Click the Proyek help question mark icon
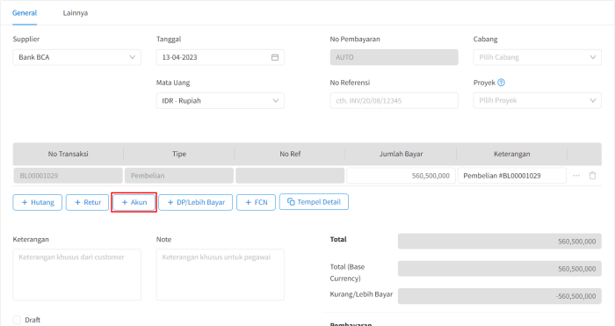This screenshot has width=615, height=326. [502, 83]
